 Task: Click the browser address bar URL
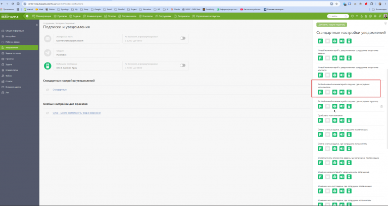55,4
